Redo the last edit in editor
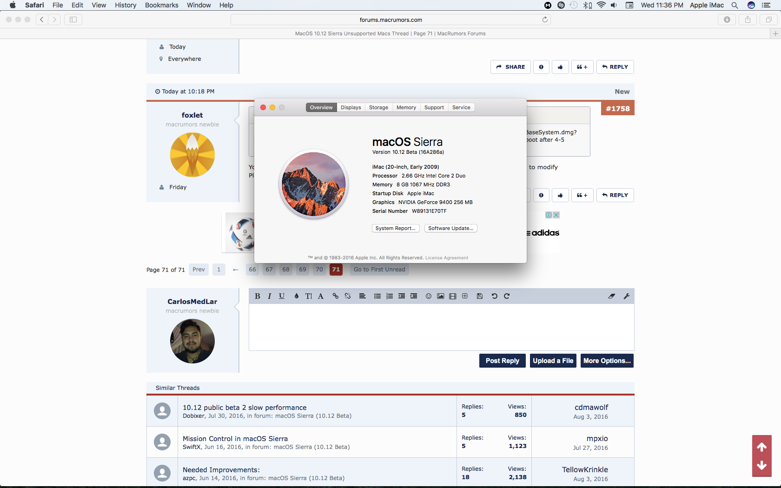 click(507, 296)
